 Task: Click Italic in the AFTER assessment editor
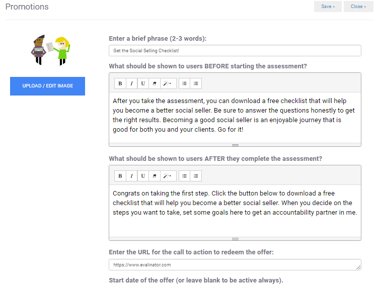[131, 176]
